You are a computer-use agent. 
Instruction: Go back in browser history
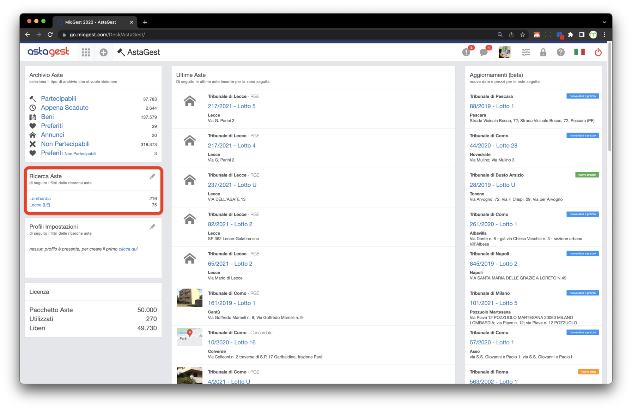(28, 35)
